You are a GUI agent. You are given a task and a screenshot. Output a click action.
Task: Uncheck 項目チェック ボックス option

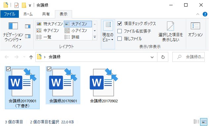point(120,24)
